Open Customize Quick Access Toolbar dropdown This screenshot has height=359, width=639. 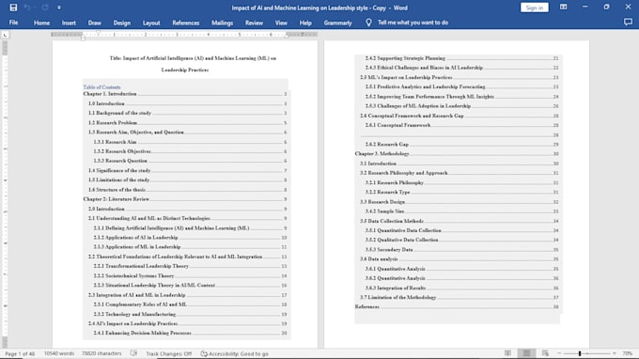pos(59,8)
